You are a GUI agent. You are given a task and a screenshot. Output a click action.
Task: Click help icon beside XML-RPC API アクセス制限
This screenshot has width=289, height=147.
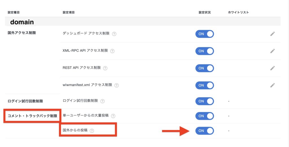(x=112, y=51)
